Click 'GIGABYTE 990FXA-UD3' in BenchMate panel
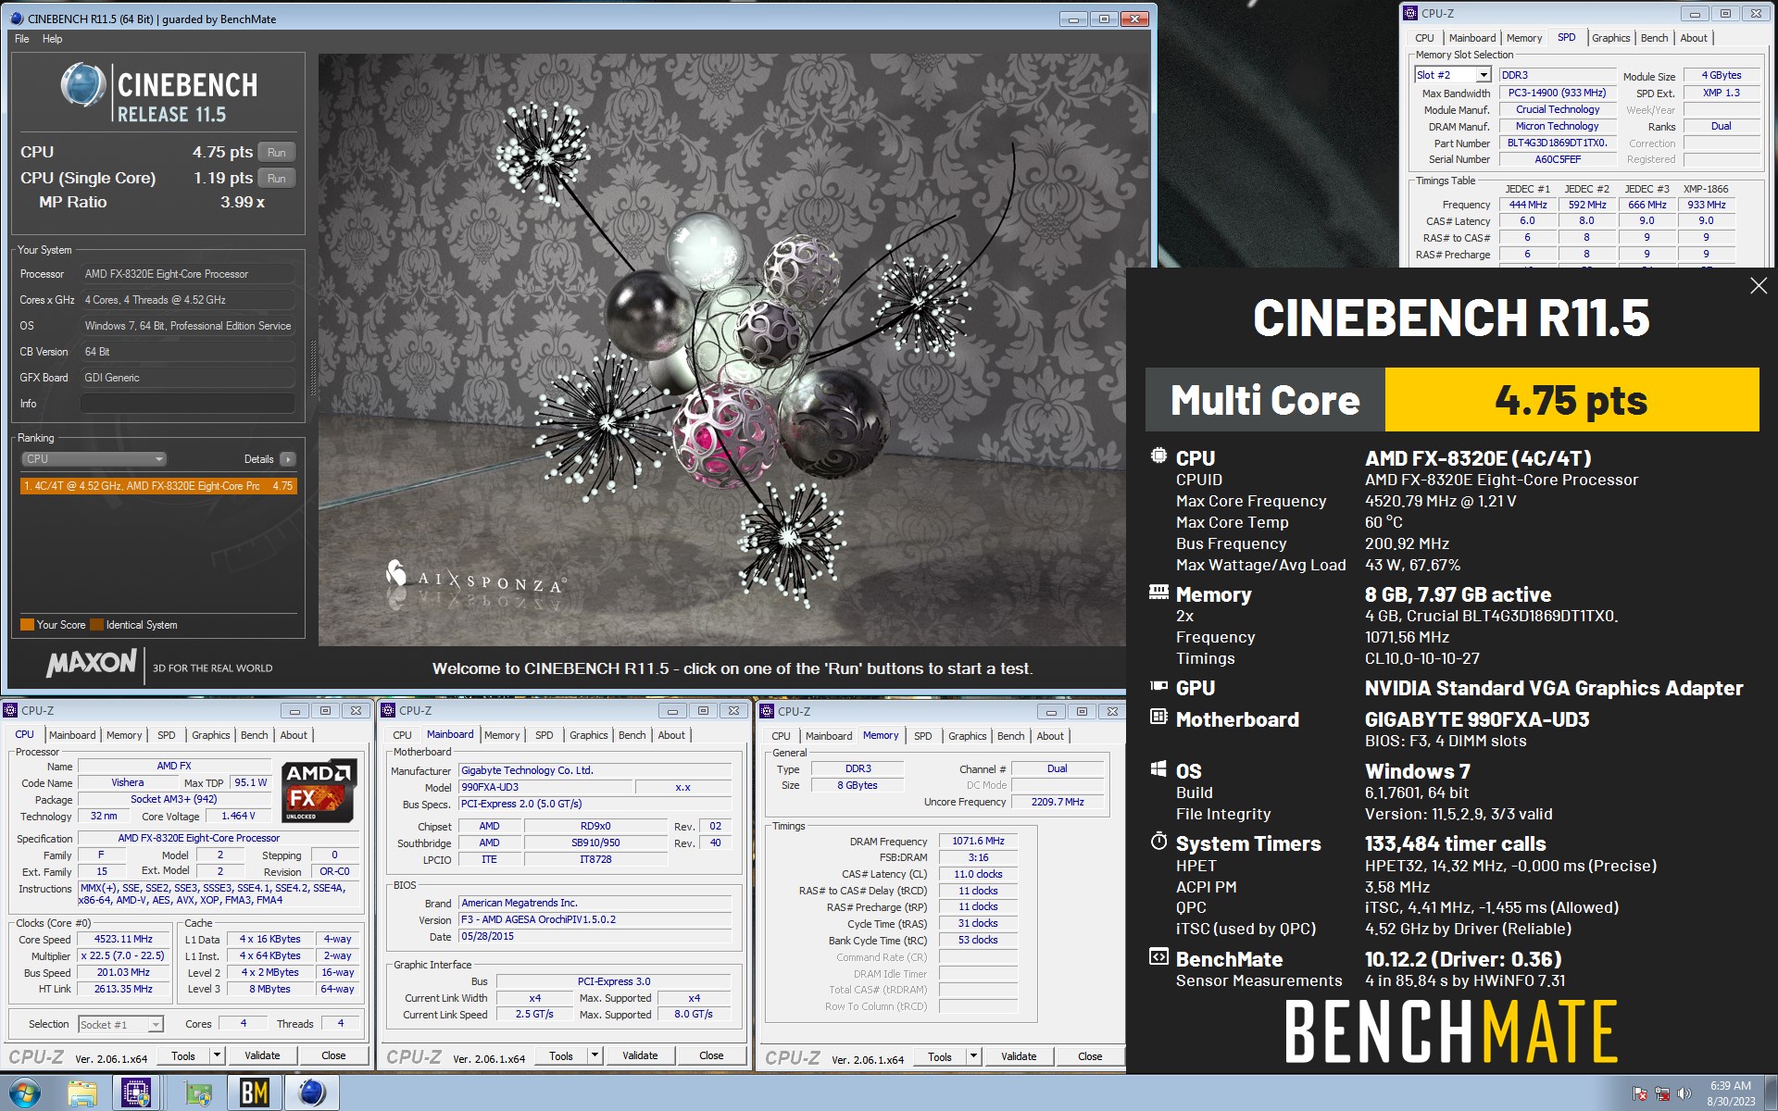Image resolution: width=1778 pixels, height=1111 pixels. coord(1476,719)
